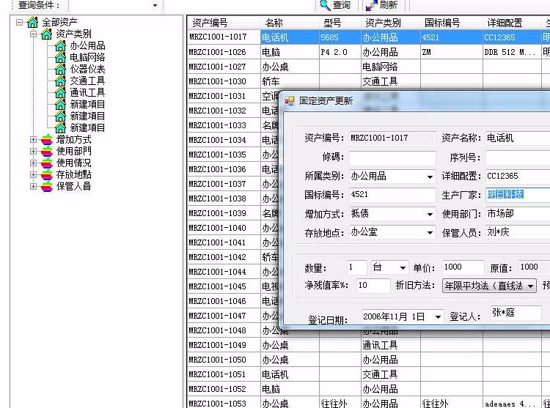Click the apple icon beside 使用情况

pyautogui.click(x=46, y=163)
